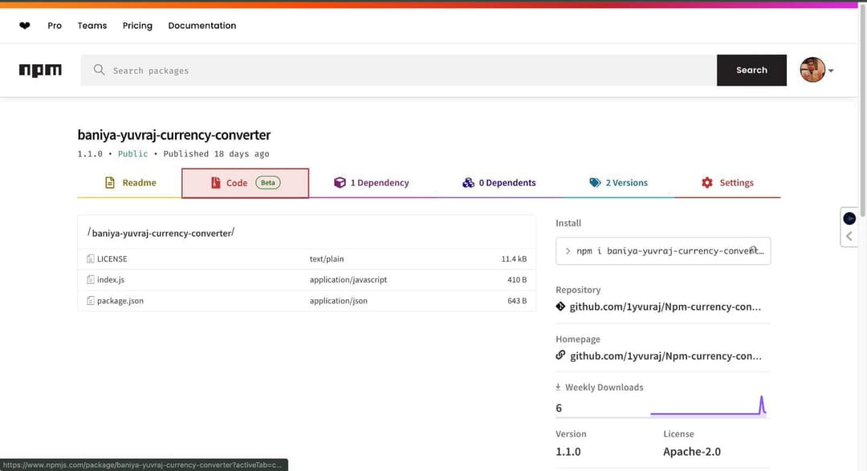Open the Repository GitHub link
The width and height of the screenshot is (867, 471).
666,307
